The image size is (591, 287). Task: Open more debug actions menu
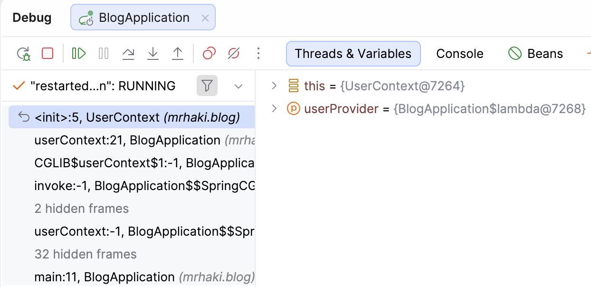pos(258,53)
